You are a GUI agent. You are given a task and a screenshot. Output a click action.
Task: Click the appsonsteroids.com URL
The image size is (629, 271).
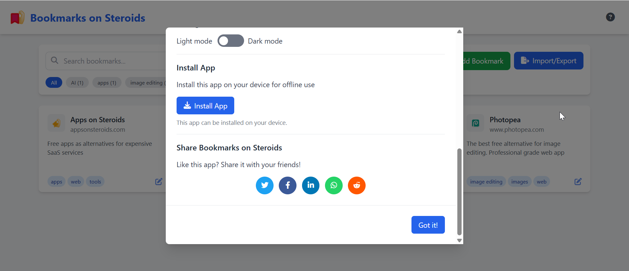[98, 130]
